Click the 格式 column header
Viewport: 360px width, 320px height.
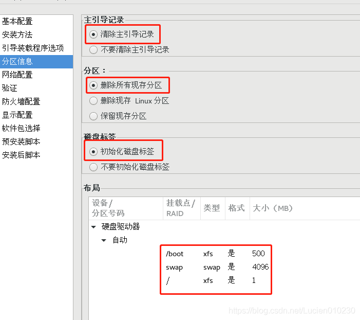coord(237,208)
